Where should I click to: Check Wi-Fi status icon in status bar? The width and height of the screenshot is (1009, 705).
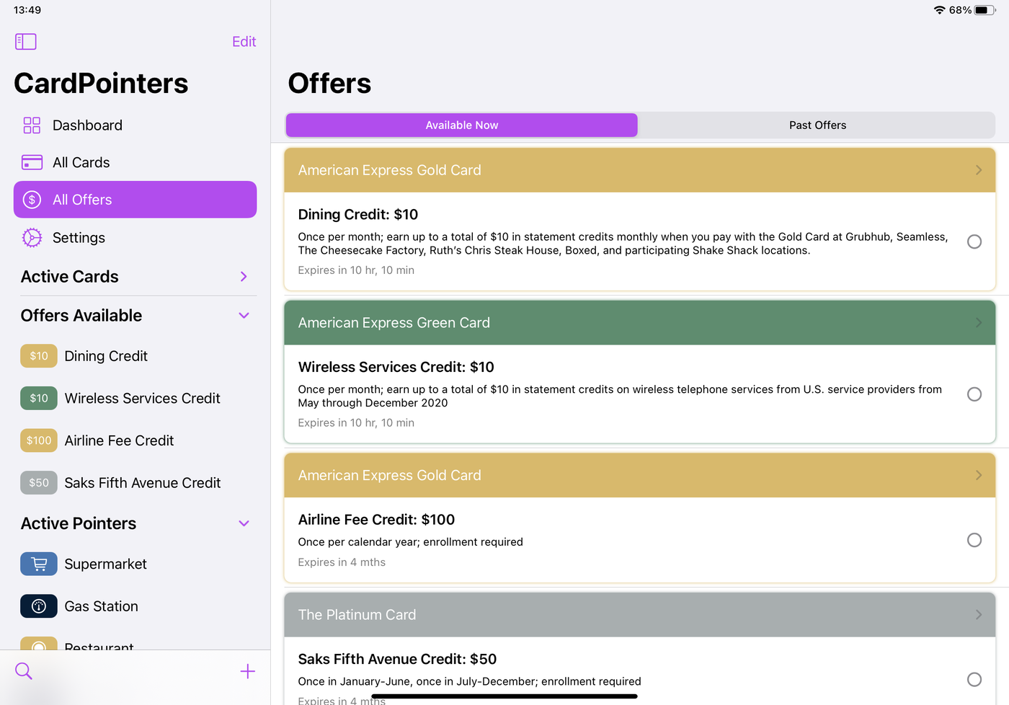coord(939,10)
